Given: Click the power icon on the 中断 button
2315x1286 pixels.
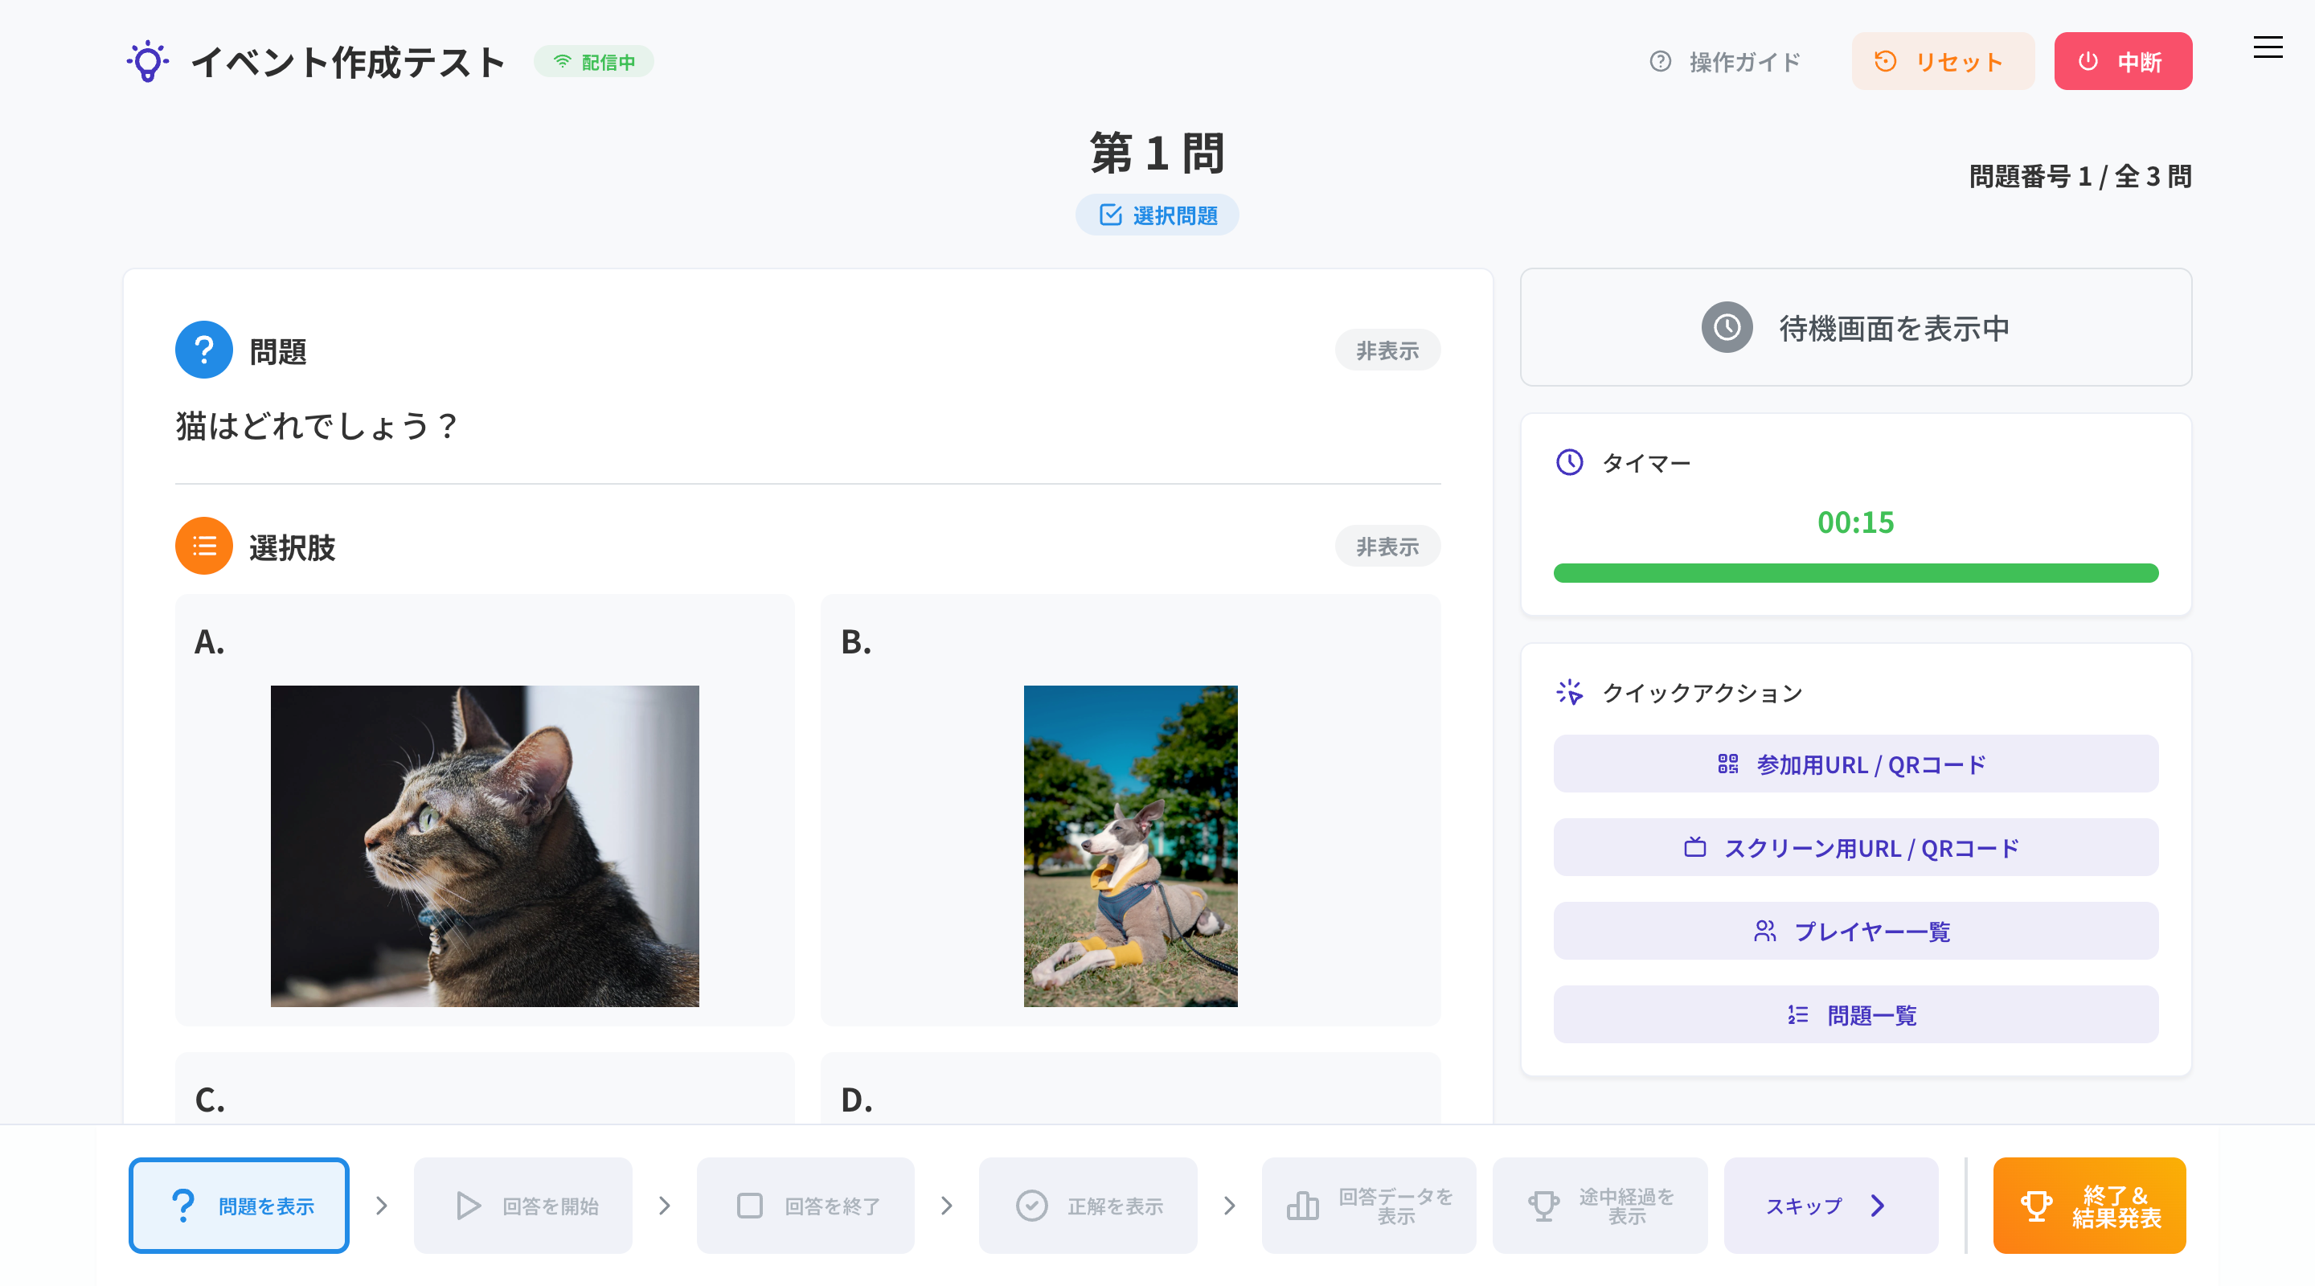Looking at the screenshot, I should pos(2087,61).
